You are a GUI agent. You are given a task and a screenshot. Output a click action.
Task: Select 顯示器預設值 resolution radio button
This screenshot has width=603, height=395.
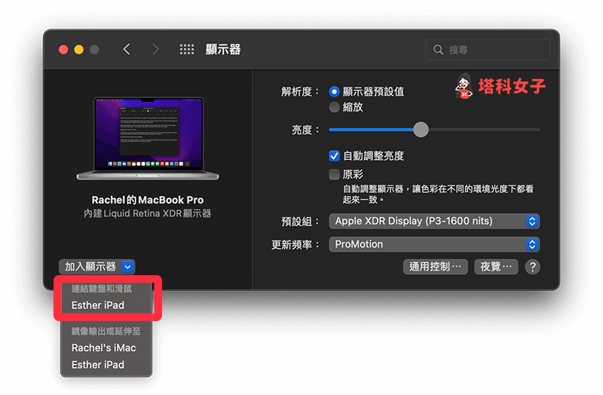[334, 91]
